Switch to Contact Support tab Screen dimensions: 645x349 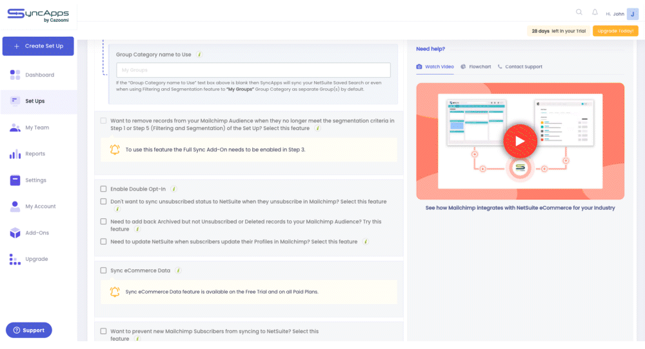point(520,66)
